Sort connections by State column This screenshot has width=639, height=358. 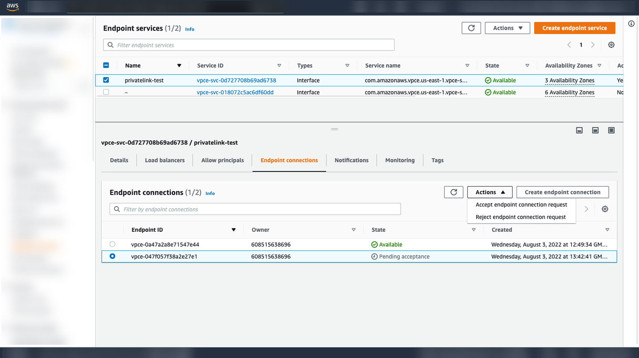click(473, 230)
